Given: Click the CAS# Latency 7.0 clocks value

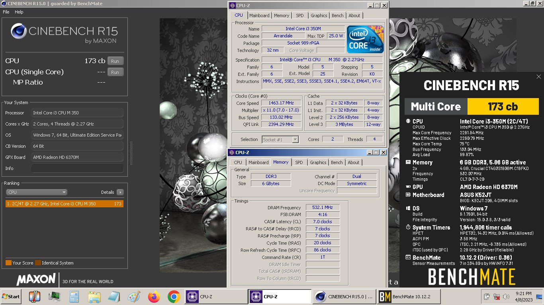Looking at the screenshot, I should click(323, 222).
